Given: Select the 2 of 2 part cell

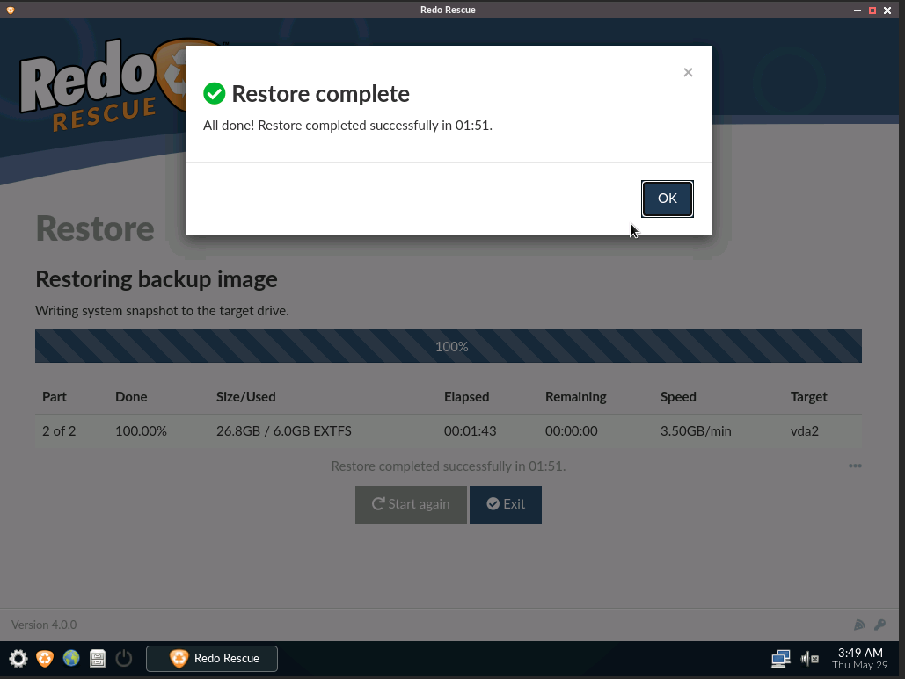Looking at the screenshot, I should (59, 431).
